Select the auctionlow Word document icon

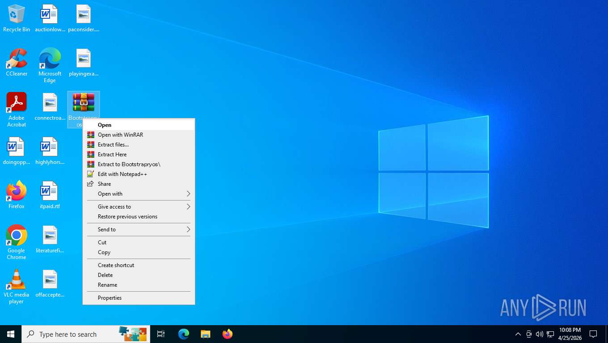point(50,18)
